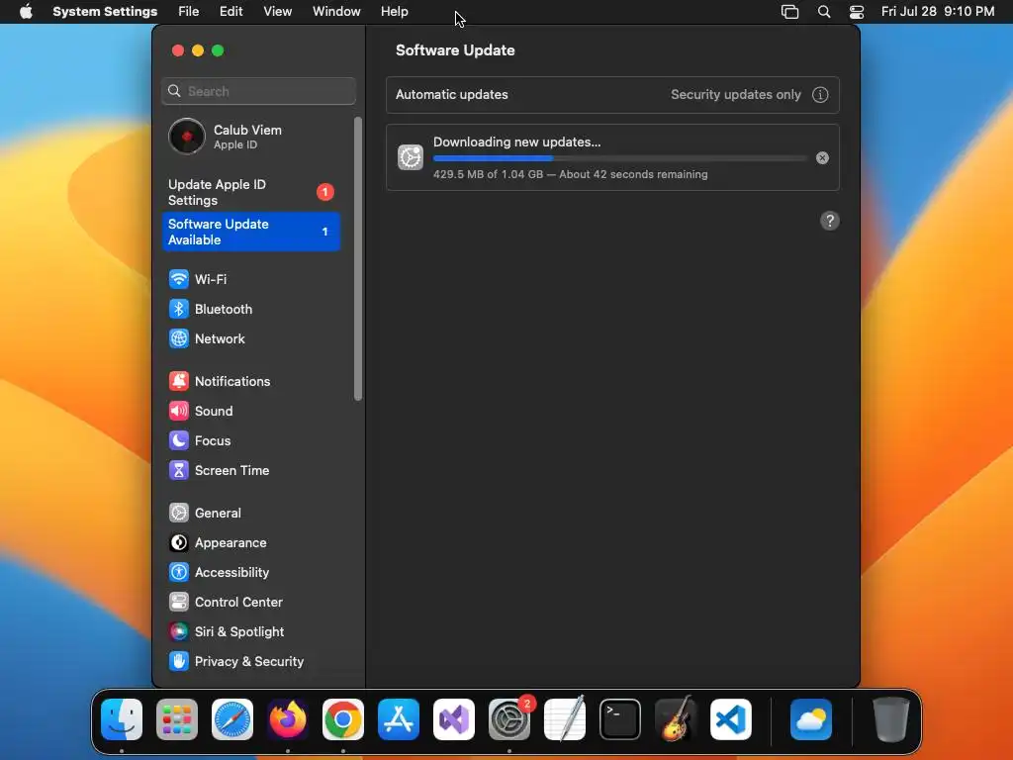Click the Automatic updates info icon
1013x760 pixels.
[820, 95]
